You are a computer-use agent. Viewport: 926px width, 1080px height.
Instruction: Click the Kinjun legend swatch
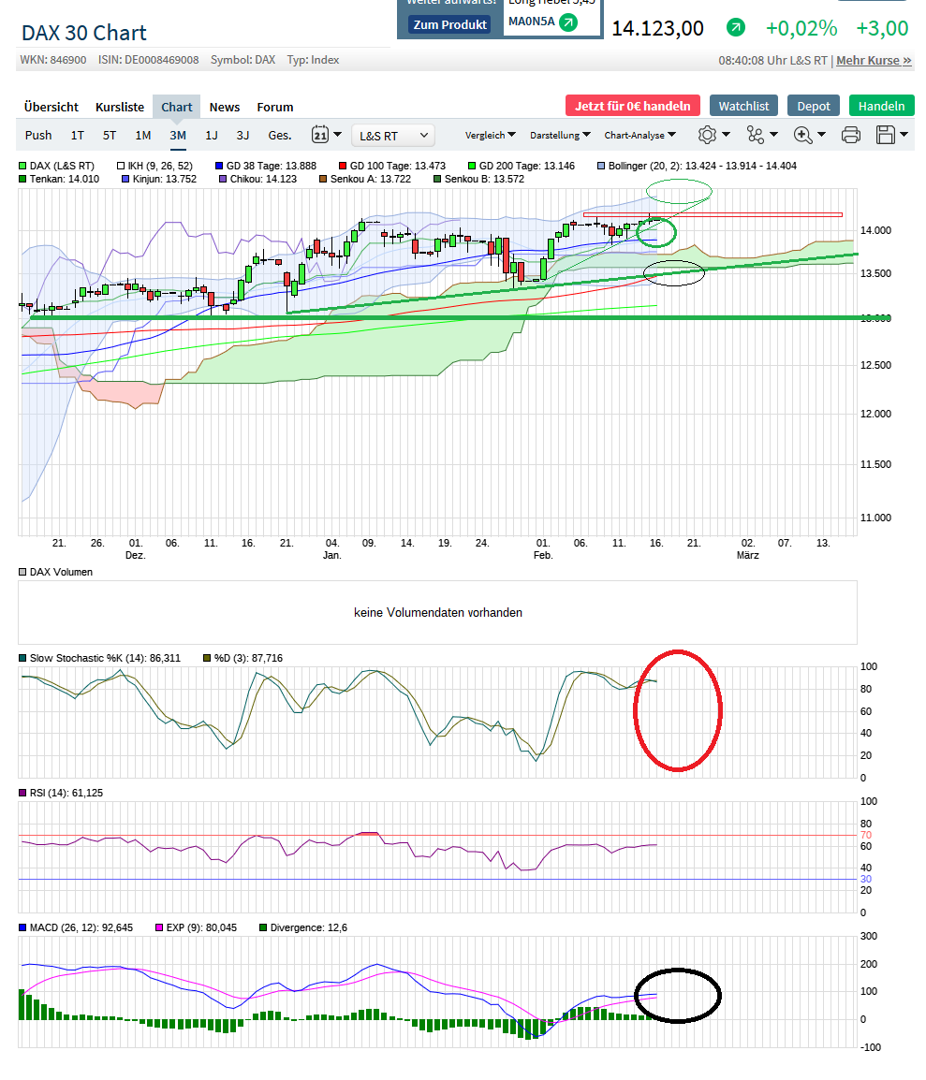click(125, 179)
